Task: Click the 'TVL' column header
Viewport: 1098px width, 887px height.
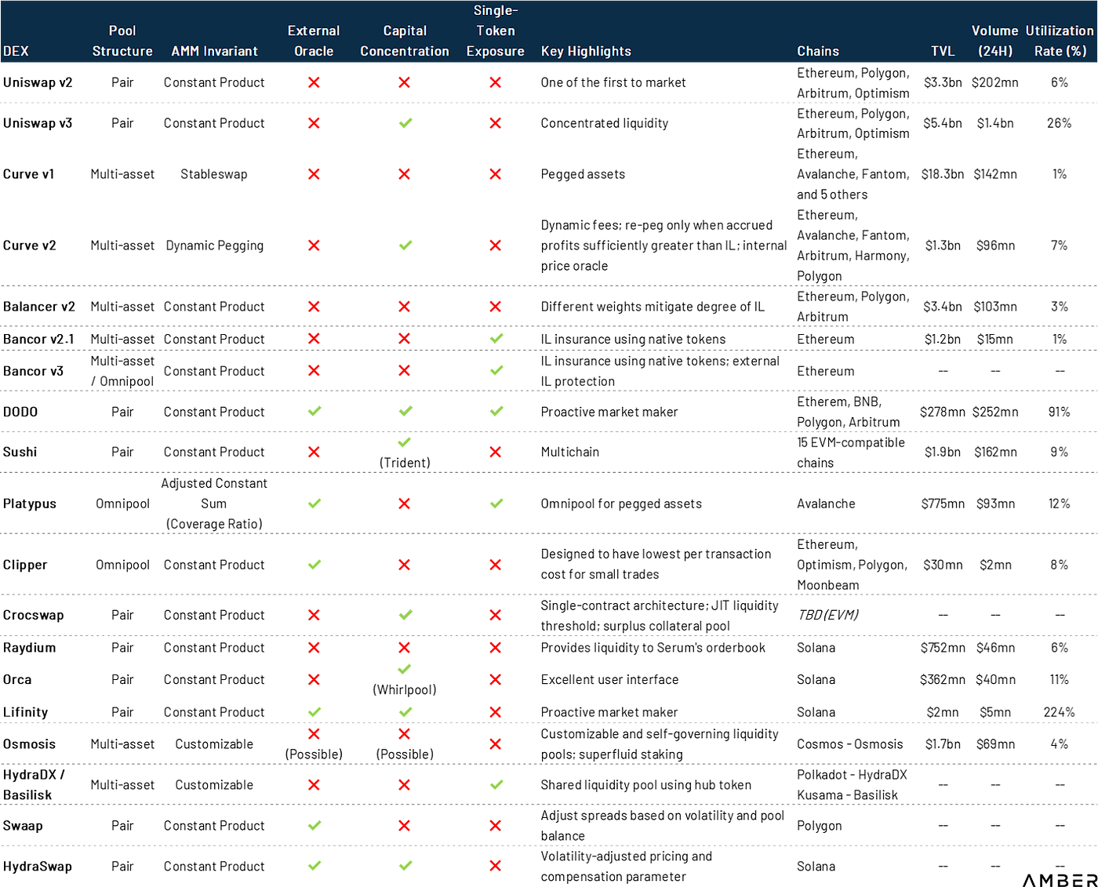Action: click(943, 51)
